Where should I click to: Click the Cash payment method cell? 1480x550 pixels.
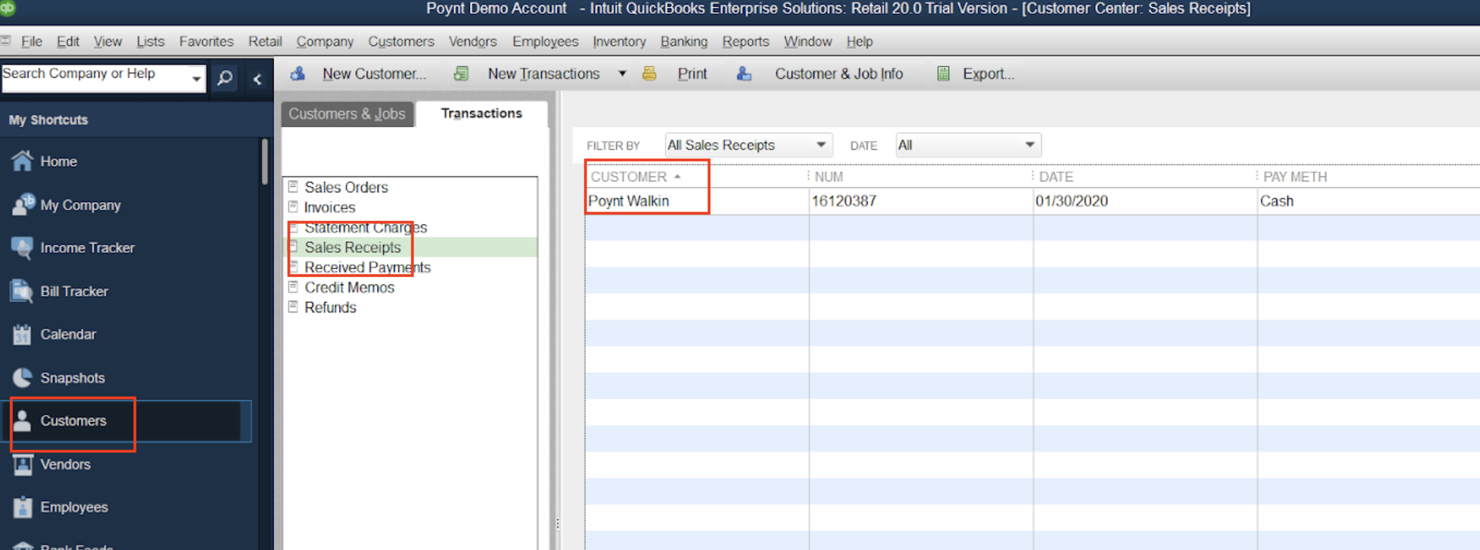pos(1369,201)
